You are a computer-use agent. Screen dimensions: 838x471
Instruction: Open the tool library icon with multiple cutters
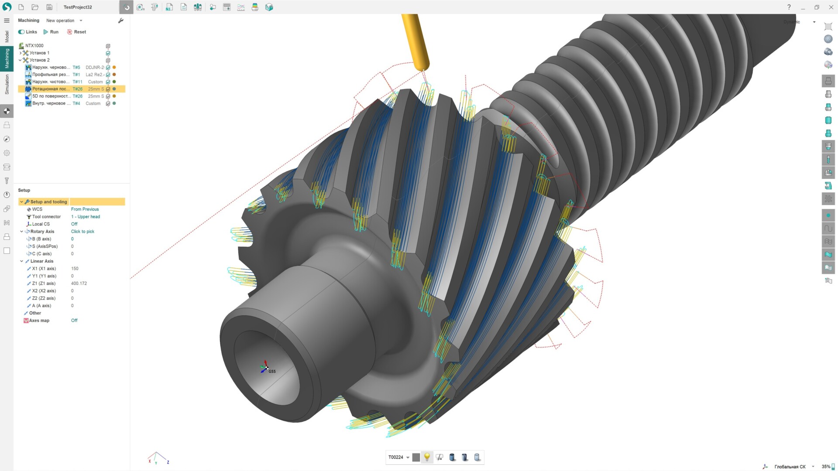(198, 7)
